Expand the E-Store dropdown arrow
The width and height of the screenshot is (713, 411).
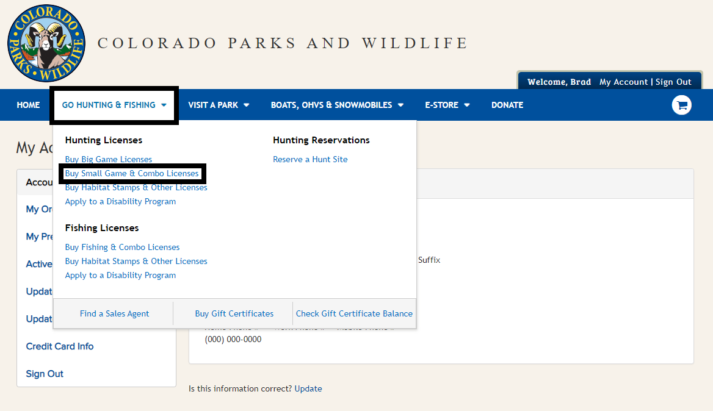466,105
